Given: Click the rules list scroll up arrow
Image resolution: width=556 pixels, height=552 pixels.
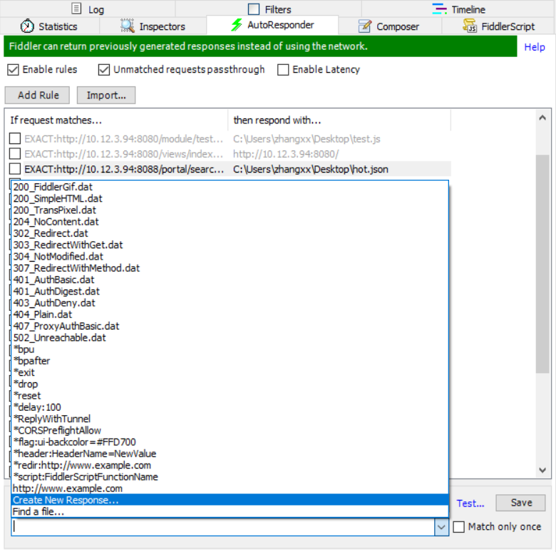Looking at the screenshot, I should [542, 118].
